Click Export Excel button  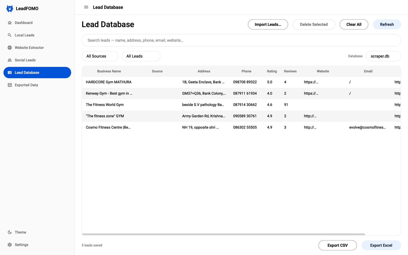coord(381,245)
